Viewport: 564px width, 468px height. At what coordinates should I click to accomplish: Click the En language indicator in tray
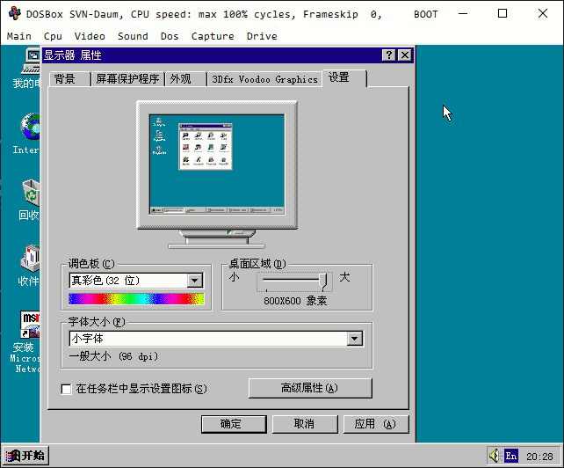point(510,456)
